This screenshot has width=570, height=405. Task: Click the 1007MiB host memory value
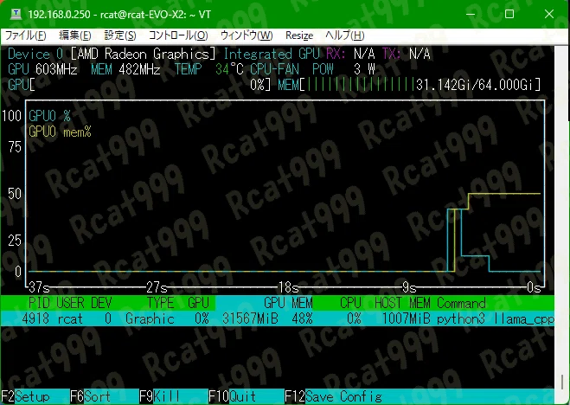click(x=406, y=318)
